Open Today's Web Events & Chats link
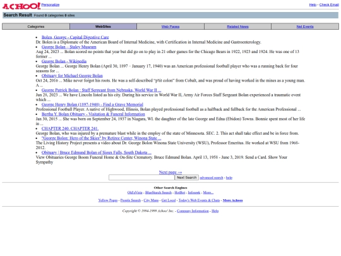 pyautogui.click(x=199, y=200)
